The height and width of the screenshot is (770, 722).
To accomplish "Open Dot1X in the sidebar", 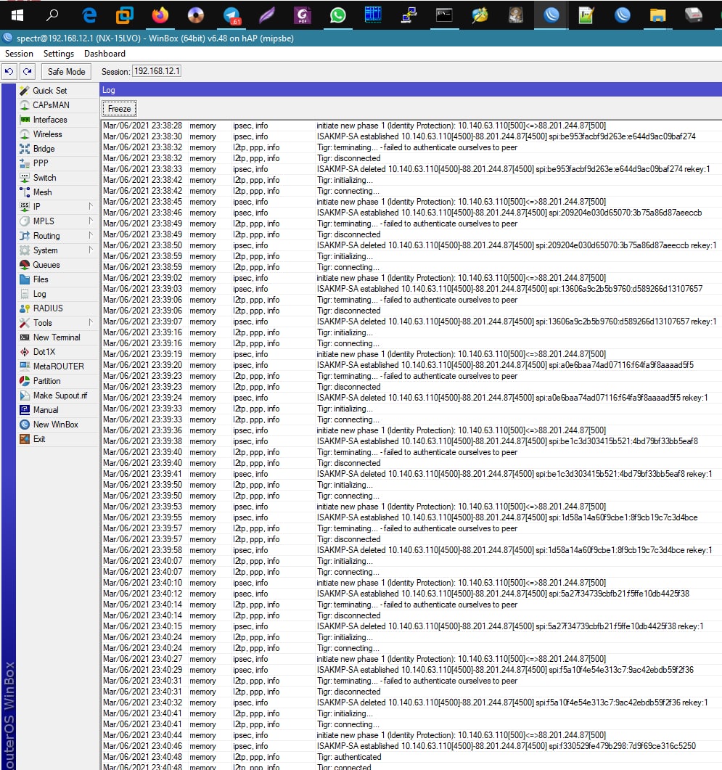I will (x=57, y=351).
